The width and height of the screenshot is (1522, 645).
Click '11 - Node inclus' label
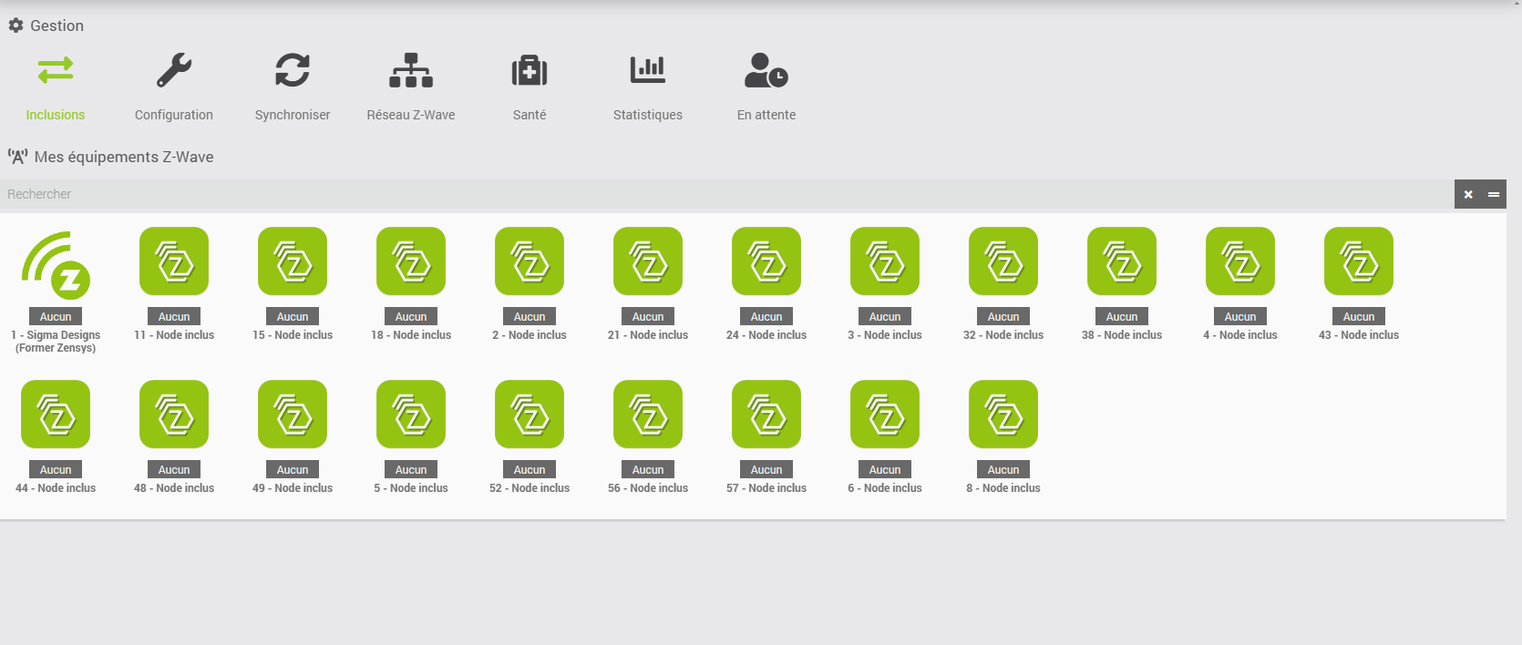click(174, 335)
